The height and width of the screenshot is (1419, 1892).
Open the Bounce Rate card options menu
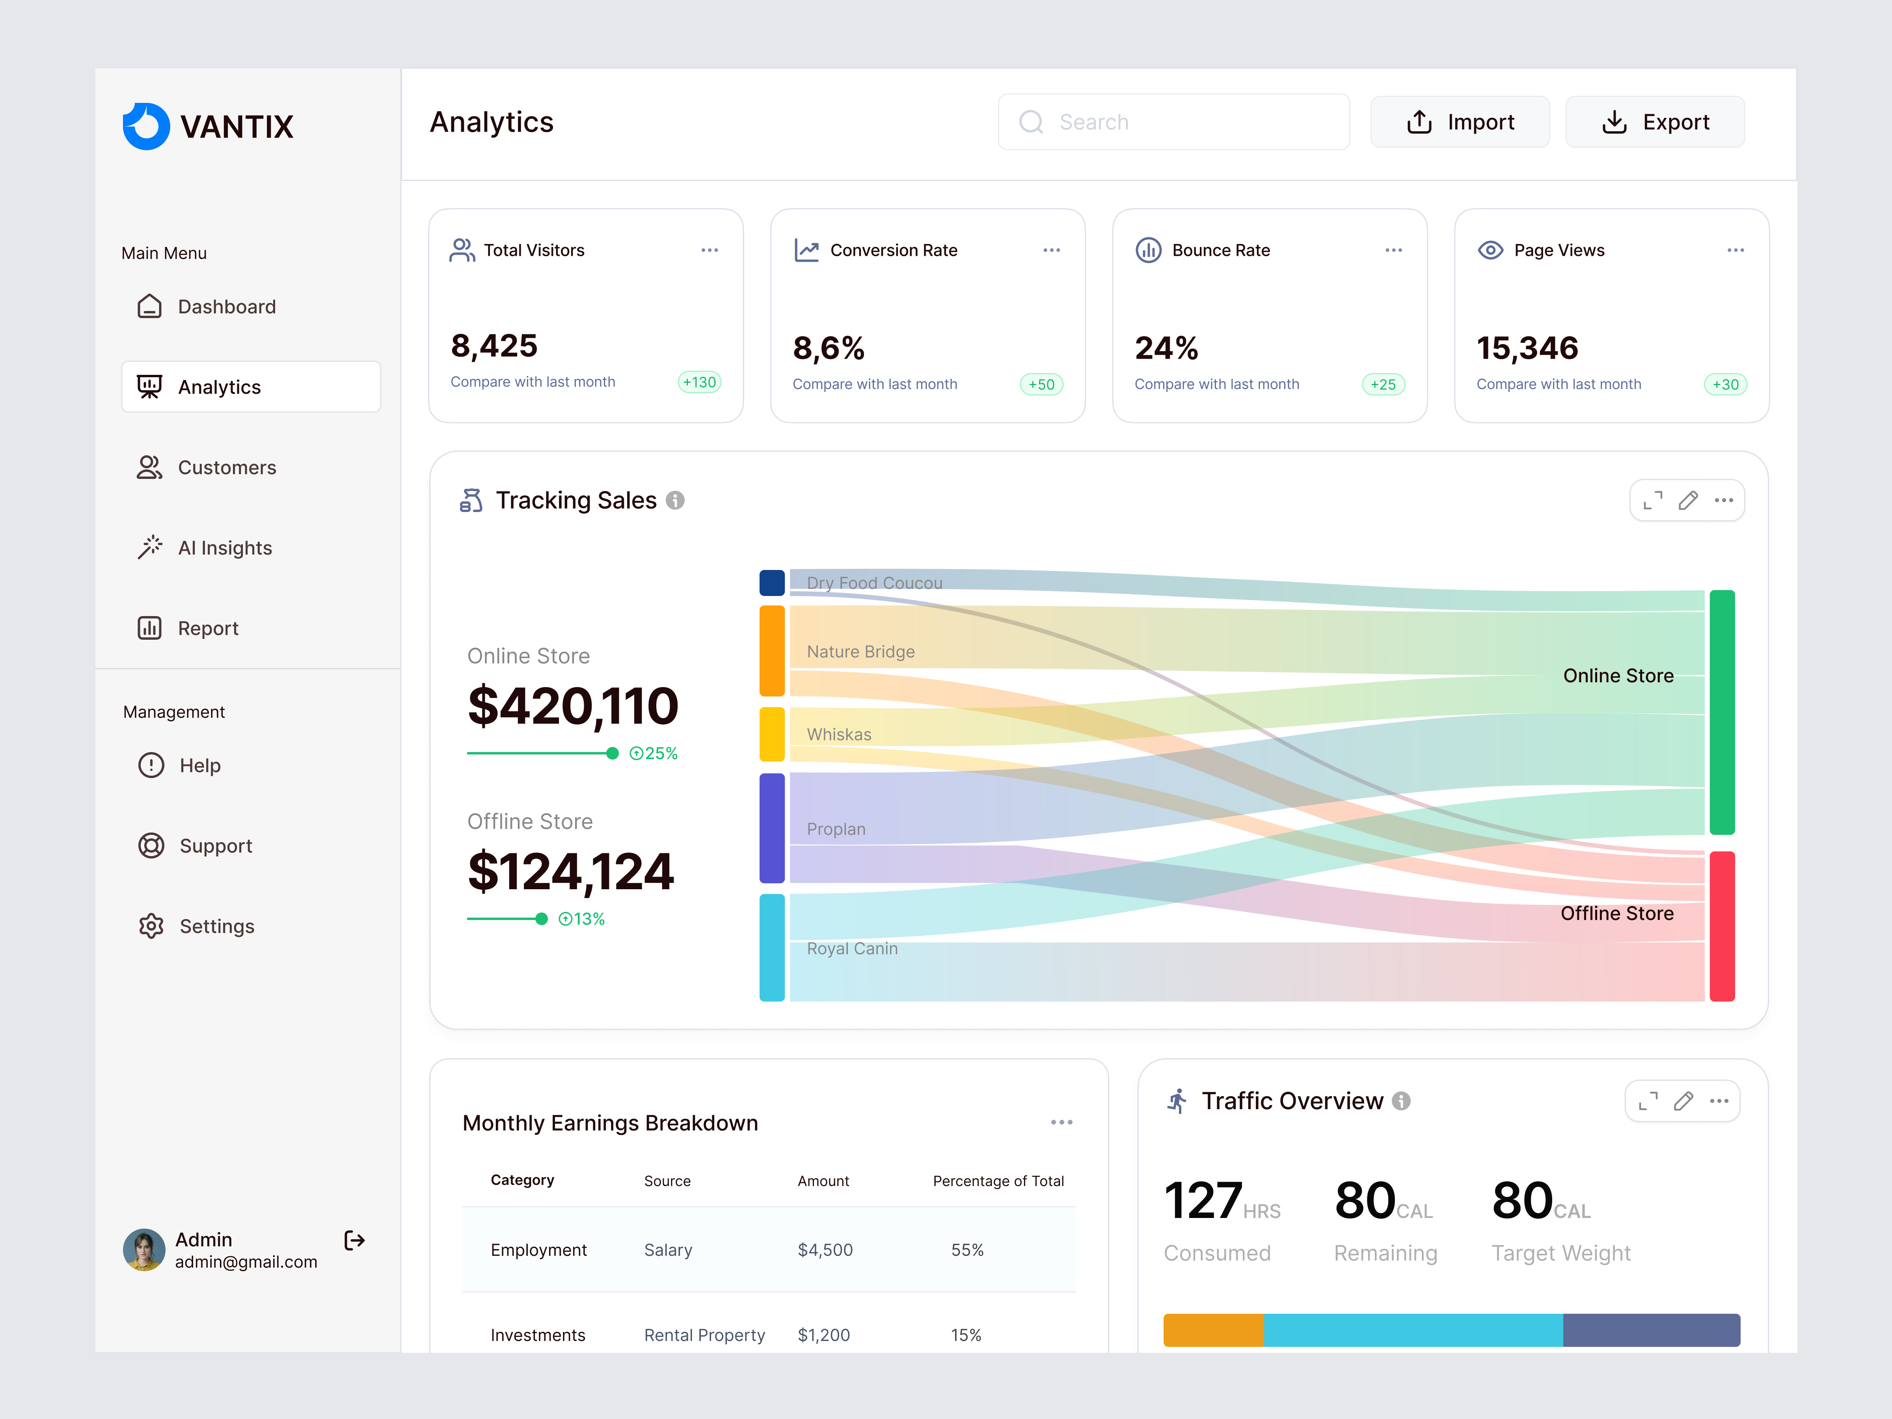click(x=1393, y=250)
